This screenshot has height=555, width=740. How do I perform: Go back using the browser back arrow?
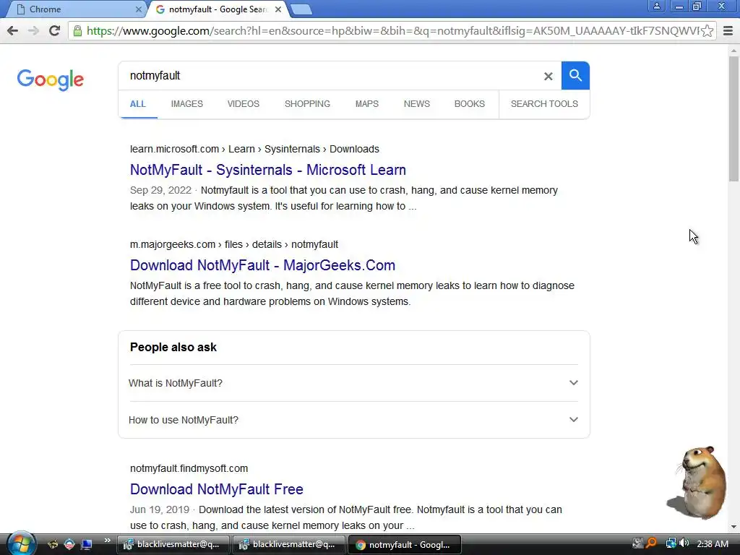point(13,30)
